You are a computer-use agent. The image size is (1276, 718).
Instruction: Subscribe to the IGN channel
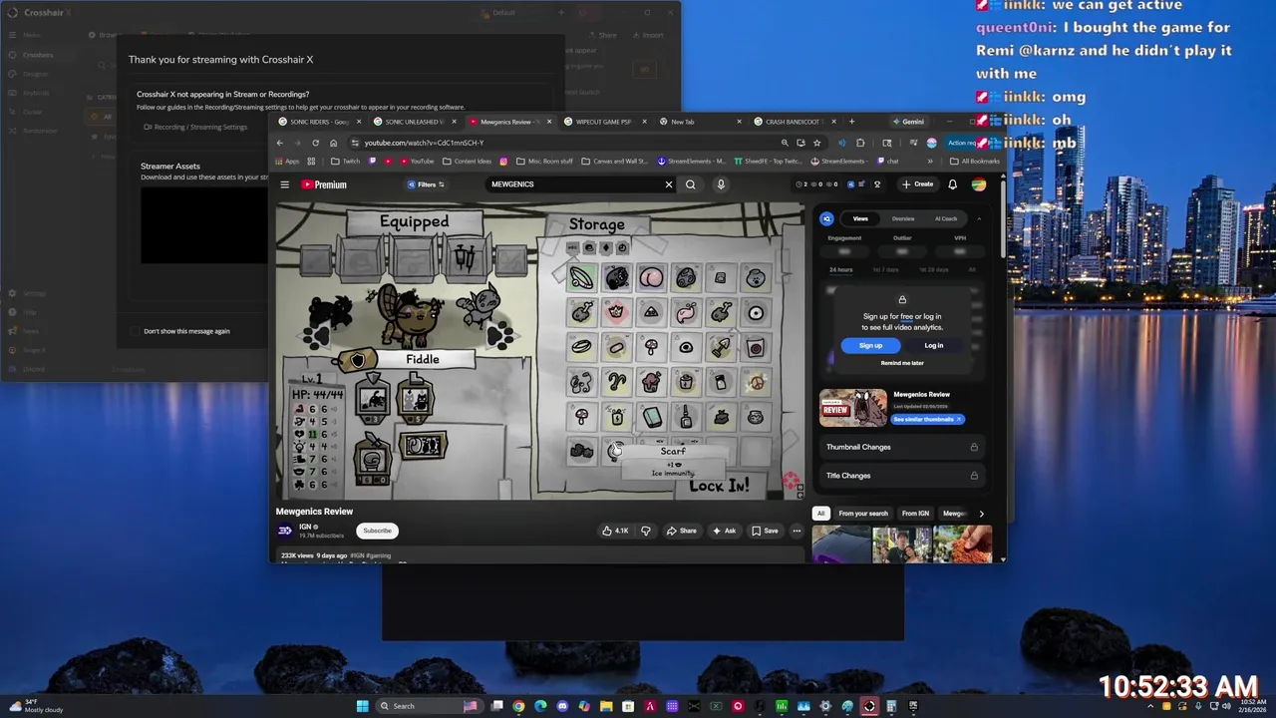378,531
